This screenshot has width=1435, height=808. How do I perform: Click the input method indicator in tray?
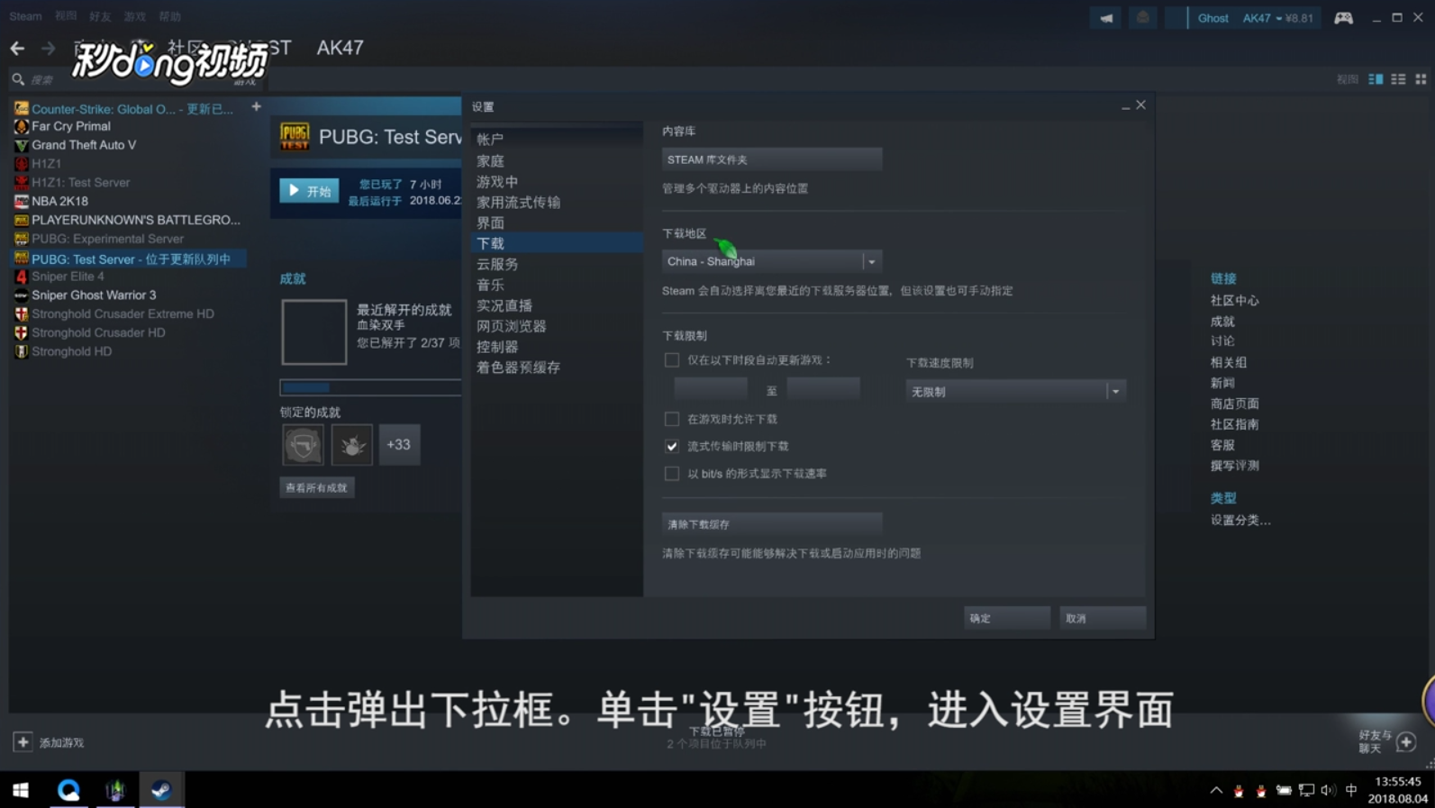[x=1351, y=790]
